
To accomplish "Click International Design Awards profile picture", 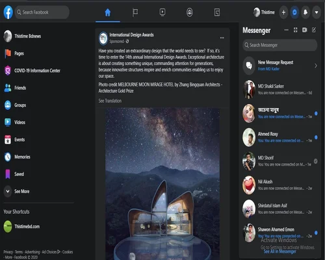I will [x=103, y=38].
